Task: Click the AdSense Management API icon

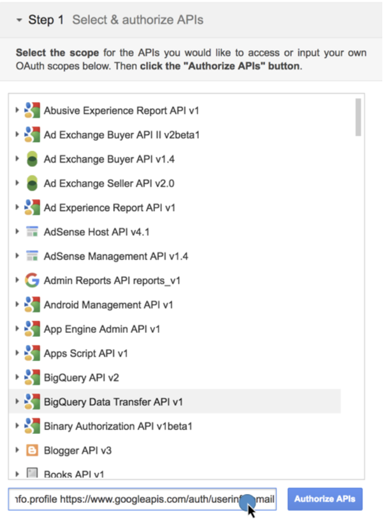Action: 32,256
